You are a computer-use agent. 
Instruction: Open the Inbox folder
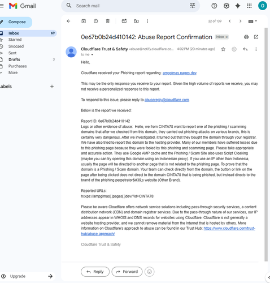[x=28, y=33]
